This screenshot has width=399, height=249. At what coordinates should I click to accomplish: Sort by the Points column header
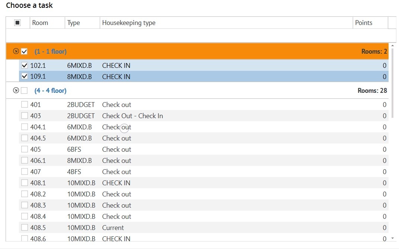[370, 23]
